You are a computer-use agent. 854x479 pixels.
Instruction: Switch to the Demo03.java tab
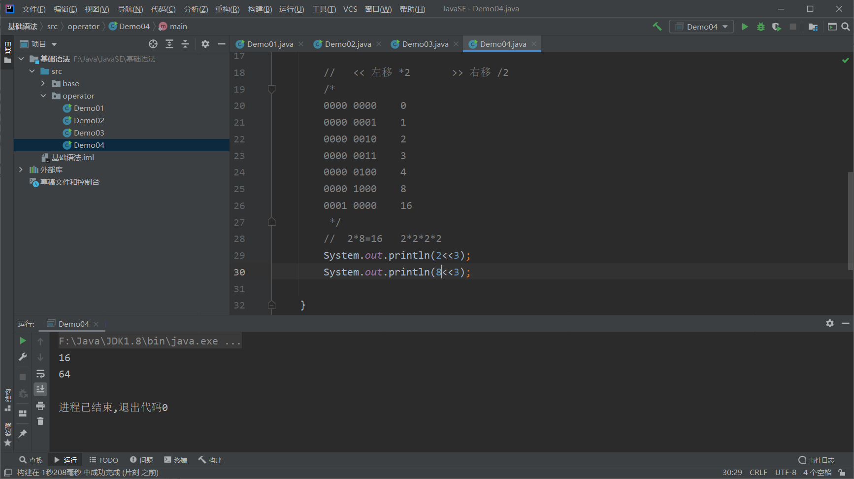(x=425, y=44)
